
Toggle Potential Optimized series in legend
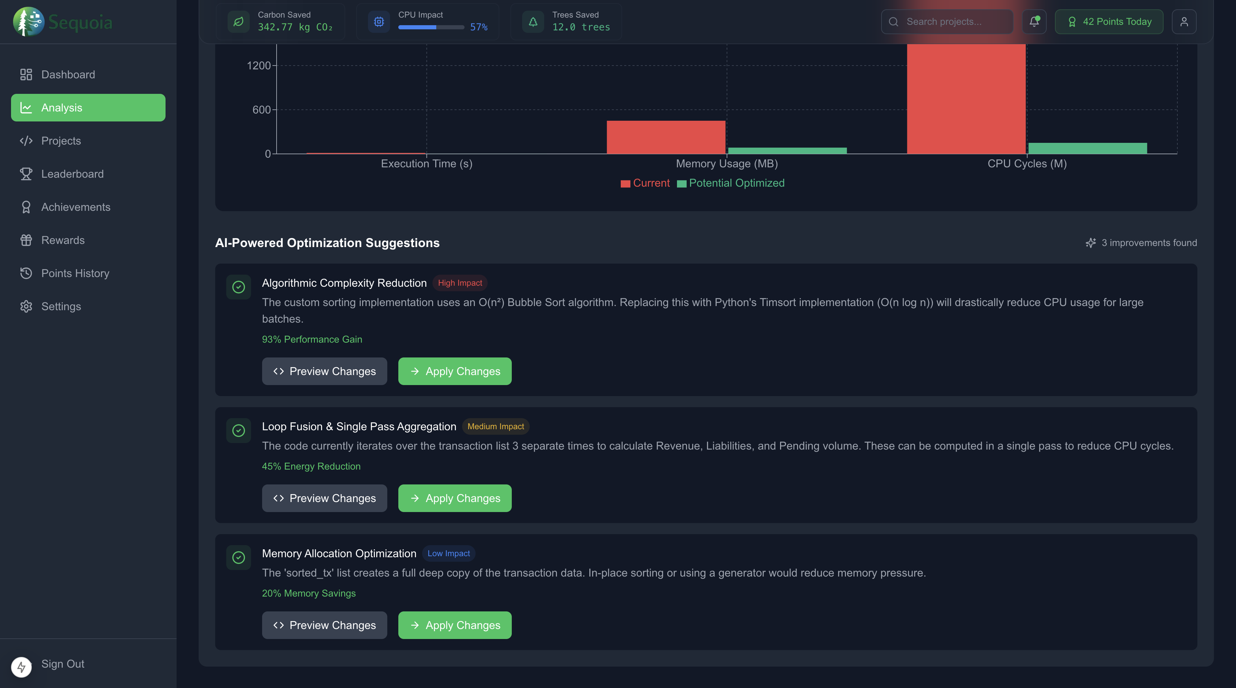731,184
